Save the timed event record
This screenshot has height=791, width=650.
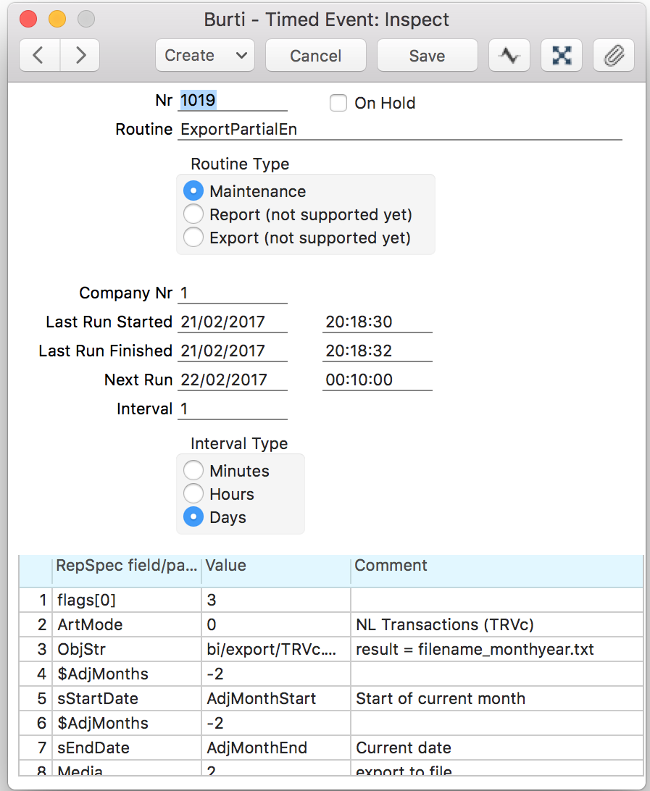tap(427, 56)
